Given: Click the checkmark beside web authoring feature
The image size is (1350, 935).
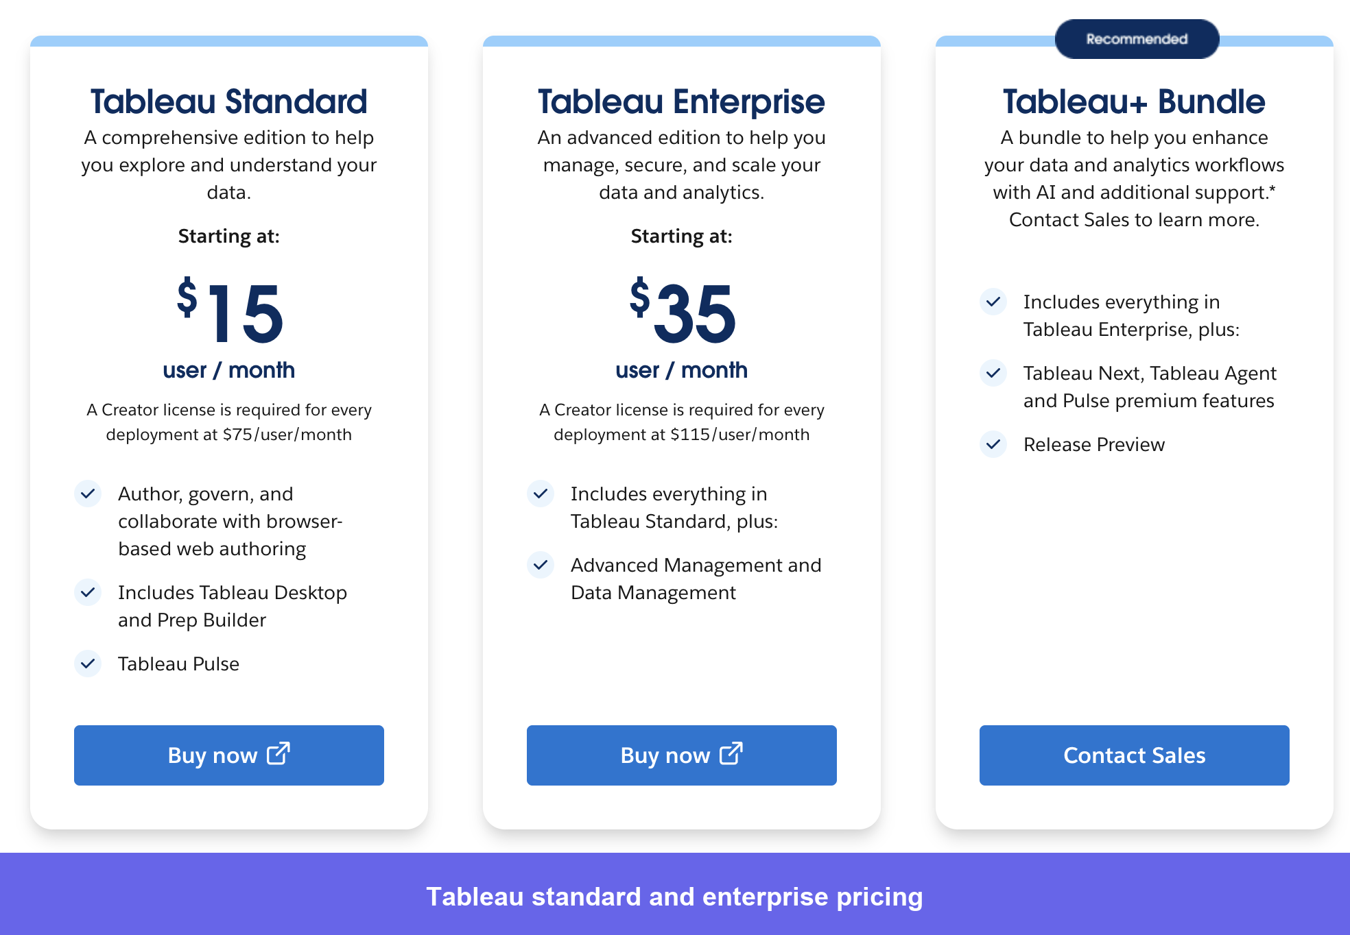Looking at the screenshot, I should (x=88, y=494).
